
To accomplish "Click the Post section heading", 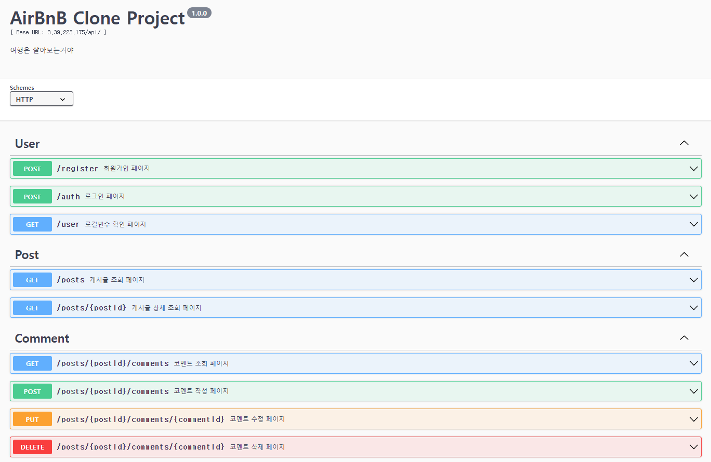I will click(27, 255).
